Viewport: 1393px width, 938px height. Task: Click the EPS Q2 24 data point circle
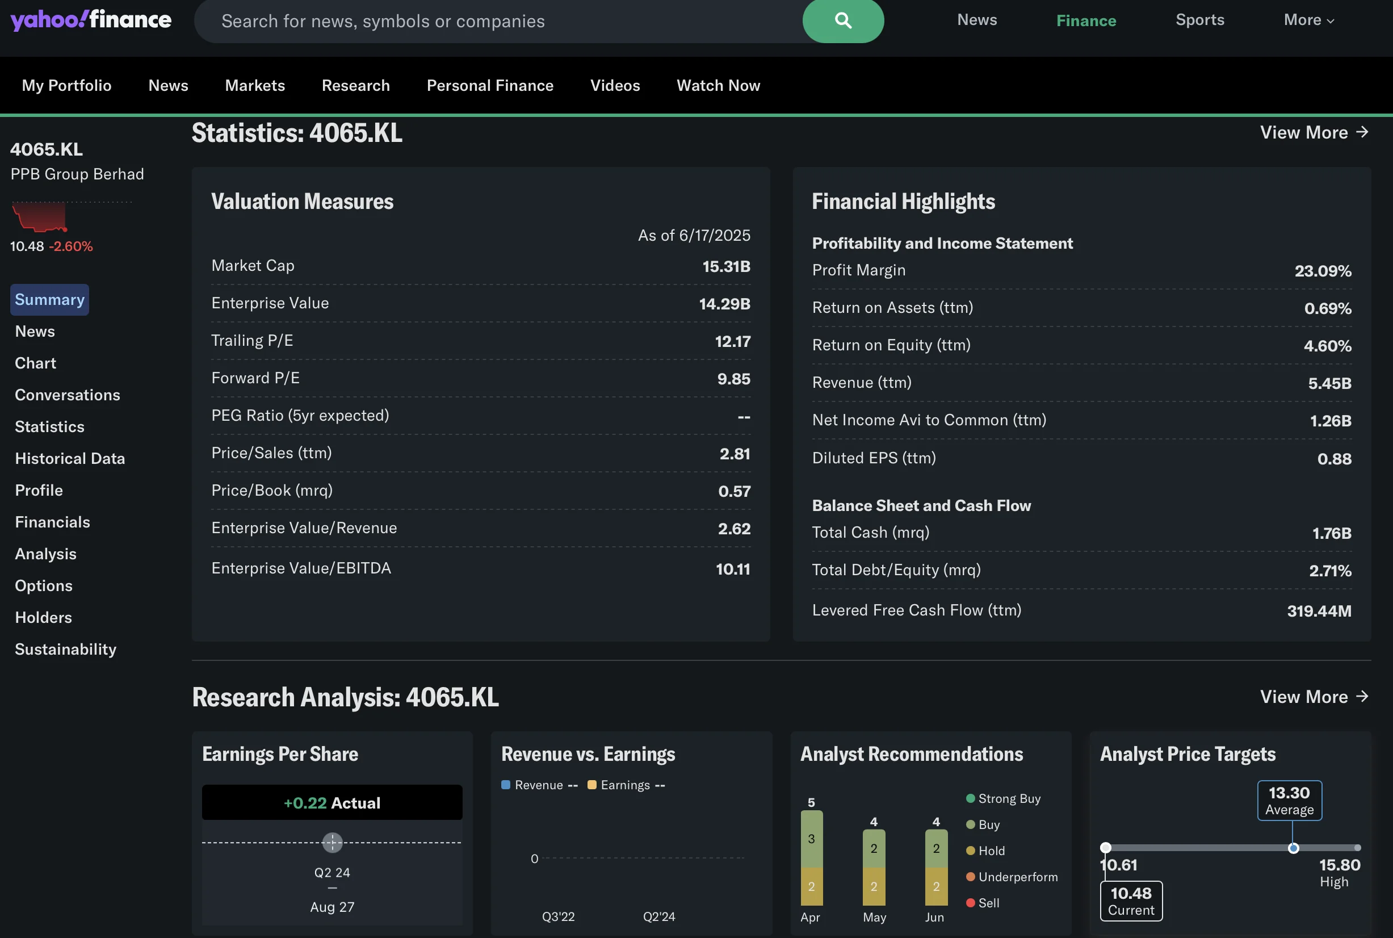click(333, 842)
